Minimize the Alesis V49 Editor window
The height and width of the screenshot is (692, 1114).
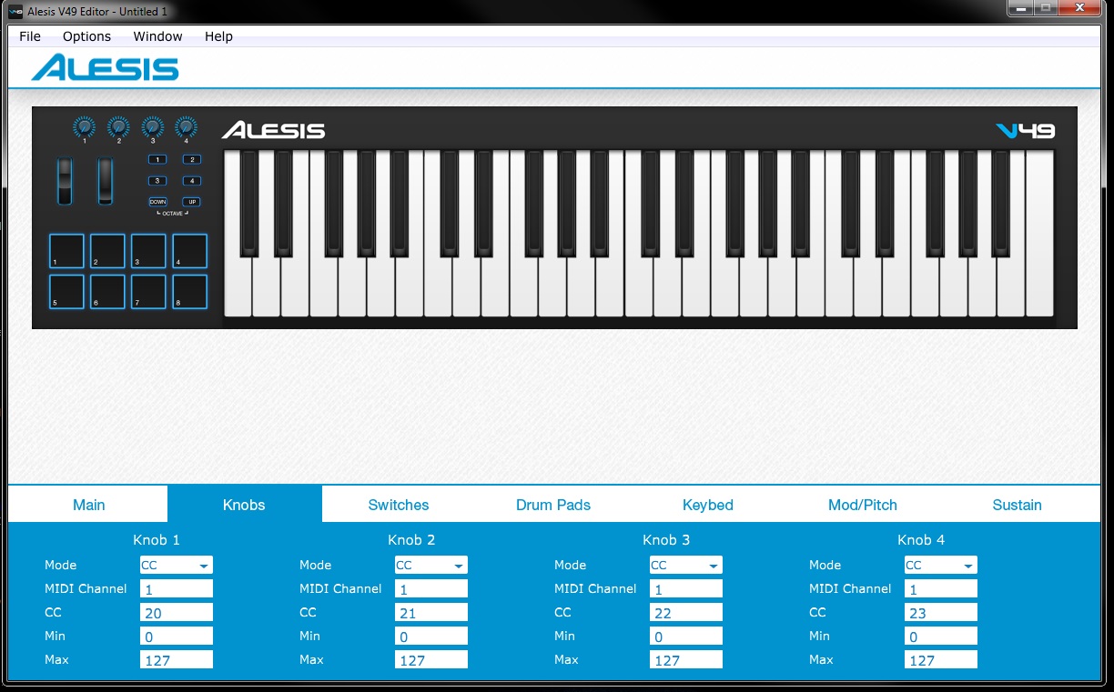coord(1019,8)
